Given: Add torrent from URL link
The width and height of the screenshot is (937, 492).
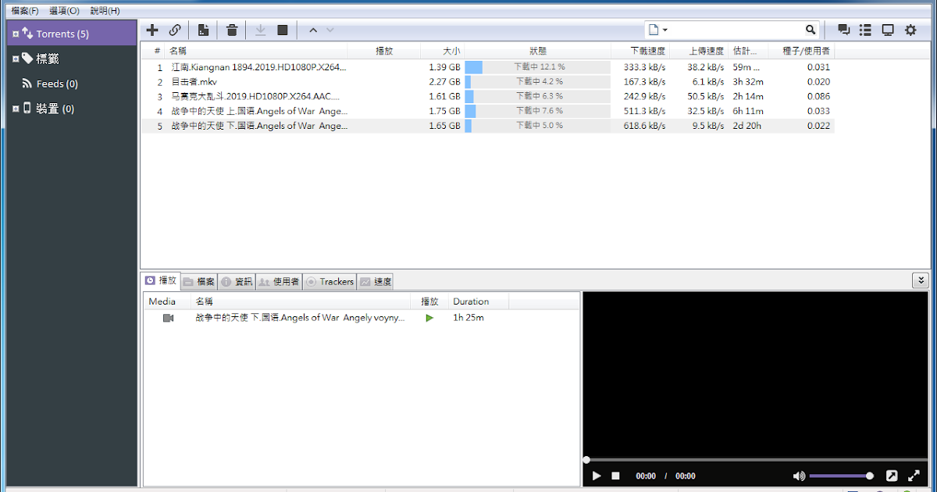Looking at the screenshot, I should 175,30.
